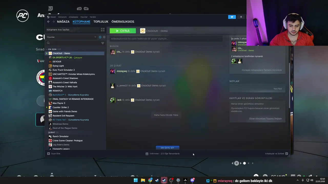Screen dimensions: 328x184
Task: Open the Arkadaşlar ve Sohbet chat icon
Action: pyautogui.click(x=286, y=154)
